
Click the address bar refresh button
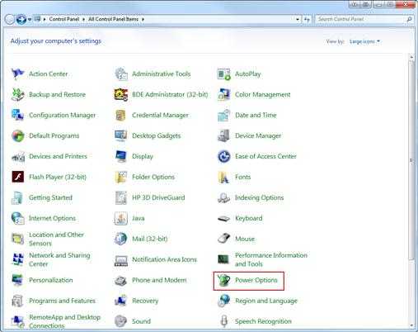pyautogui.click(x=307, y=19)
